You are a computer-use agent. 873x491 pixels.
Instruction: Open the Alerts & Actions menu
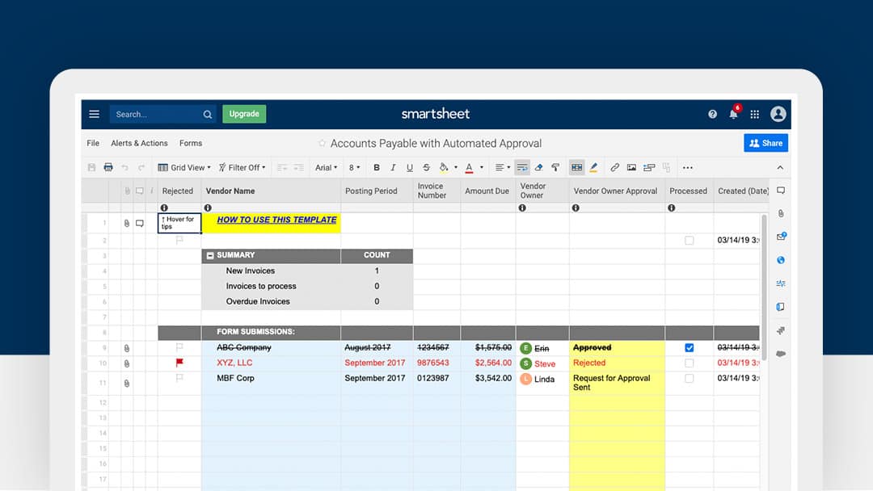coord(139,143)
